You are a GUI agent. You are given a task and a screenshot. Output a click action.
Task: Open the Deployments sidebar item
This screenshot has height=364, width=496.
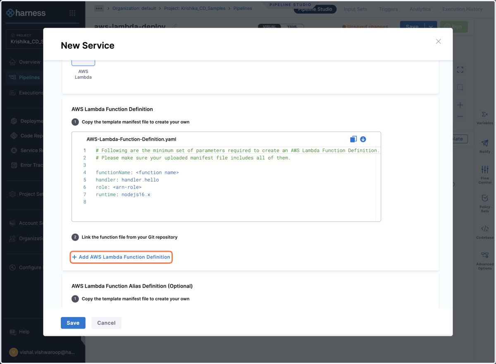click(26, 121)
